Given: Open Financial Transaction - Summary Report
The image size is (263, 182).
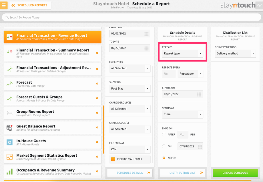Looking at the screenshot, I should [x=53, y=53].
